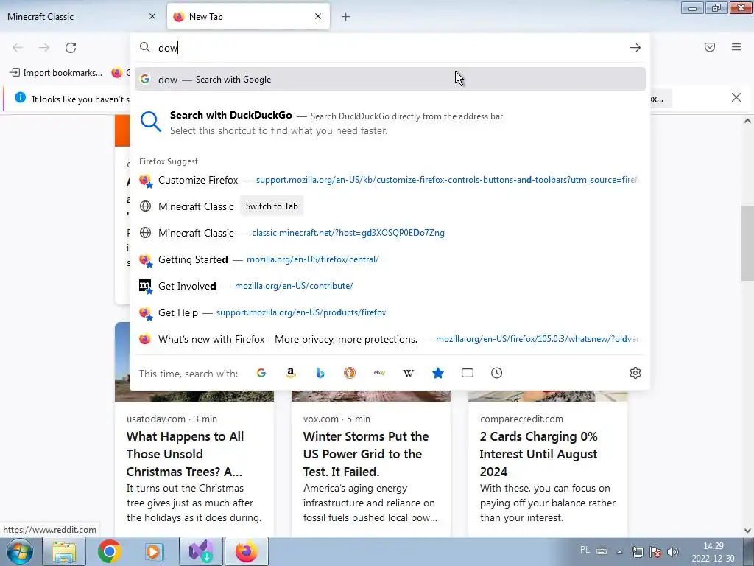
Task: Open Save to Pocket icon
Action: tap(710, 47)
